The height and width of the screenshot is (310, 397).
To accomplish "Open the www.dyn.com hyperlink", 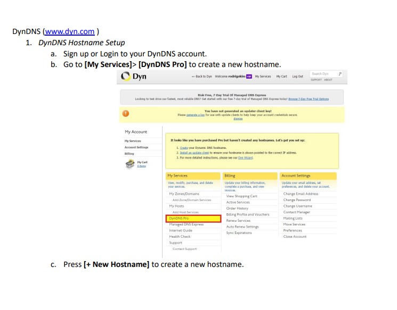I will coord(70,31).
